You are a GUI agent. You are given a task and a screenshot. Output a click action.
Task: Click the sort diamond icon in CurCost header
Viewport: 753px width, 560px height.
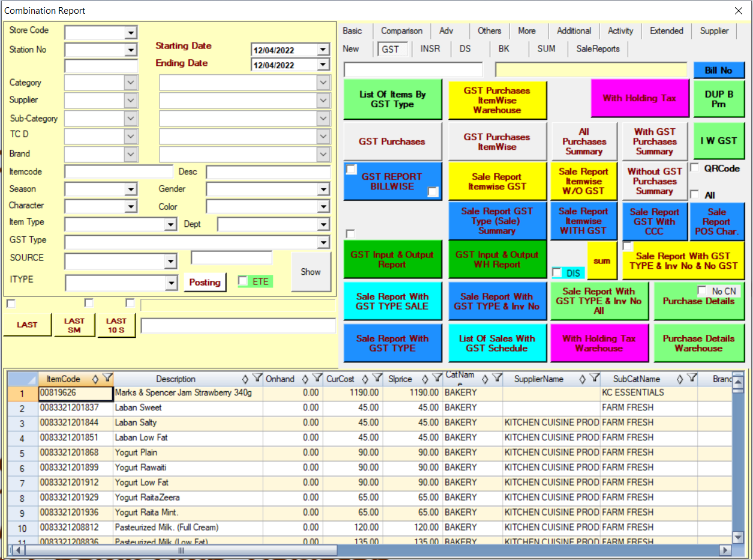[365, 379]
